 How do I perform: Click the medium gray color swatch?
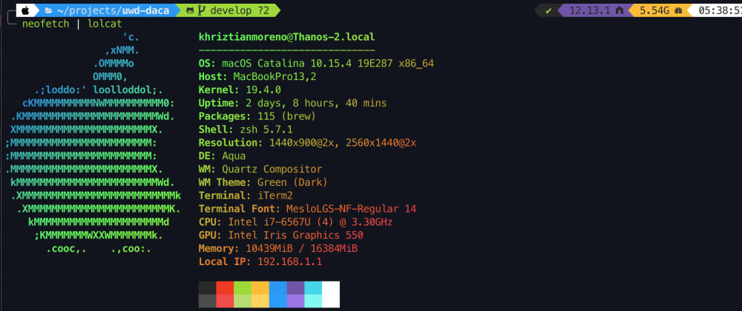pos(207,301)
